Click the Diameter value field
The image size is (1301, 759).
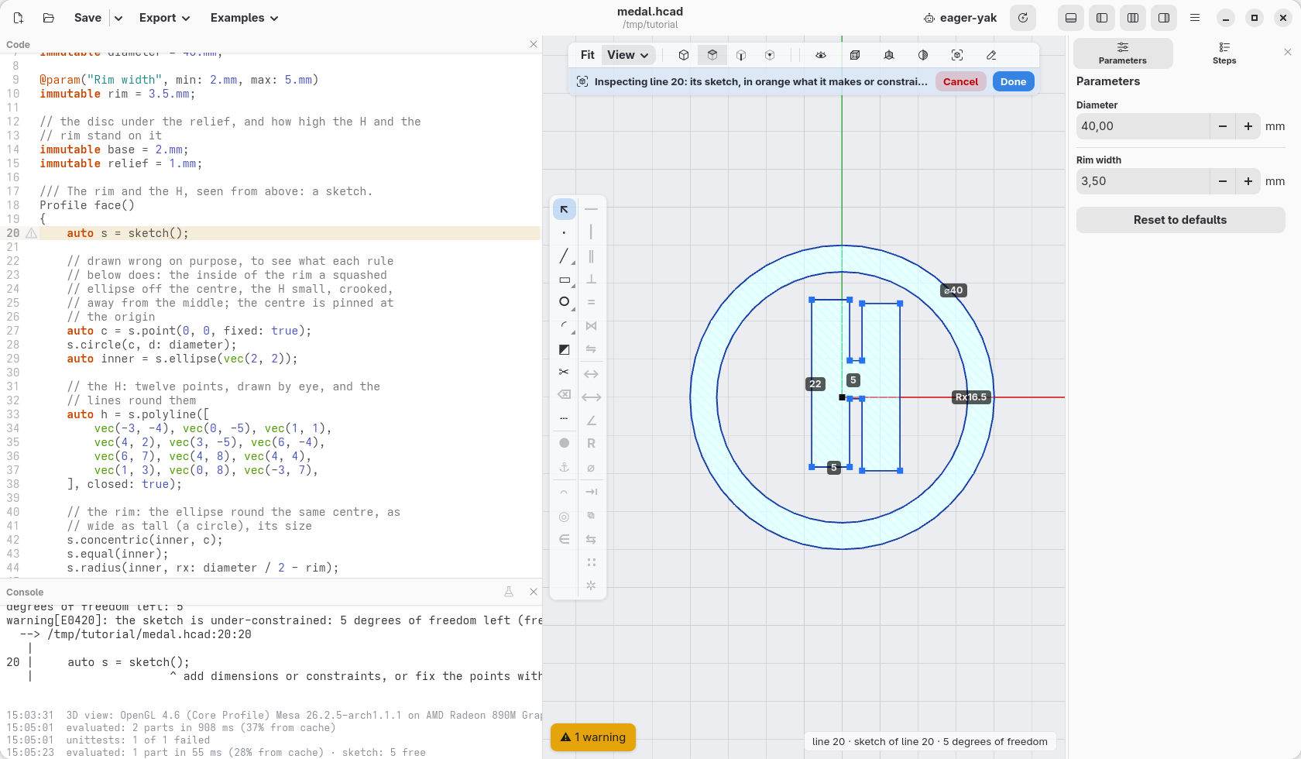tap(1142, 126)
